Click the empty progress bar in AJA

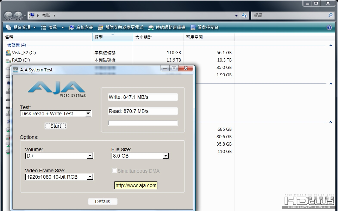coord(143,123)
